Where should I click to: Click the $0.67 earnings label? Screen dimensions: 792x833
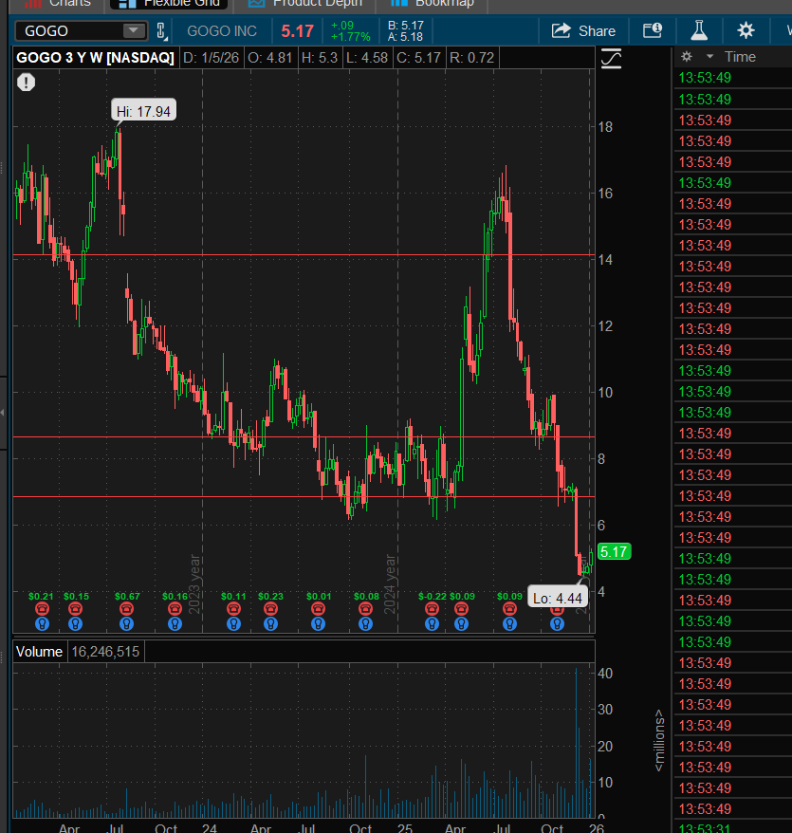click(127, 596)
